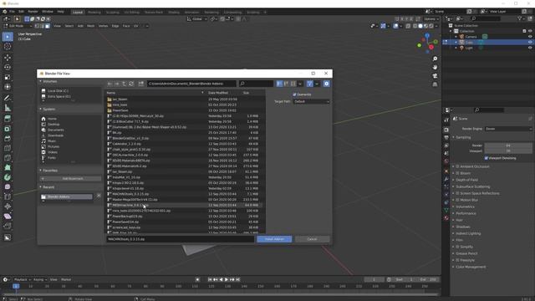Open Documents in System bookmarks
Screen dimensions: 535x301
click(56, 130)
